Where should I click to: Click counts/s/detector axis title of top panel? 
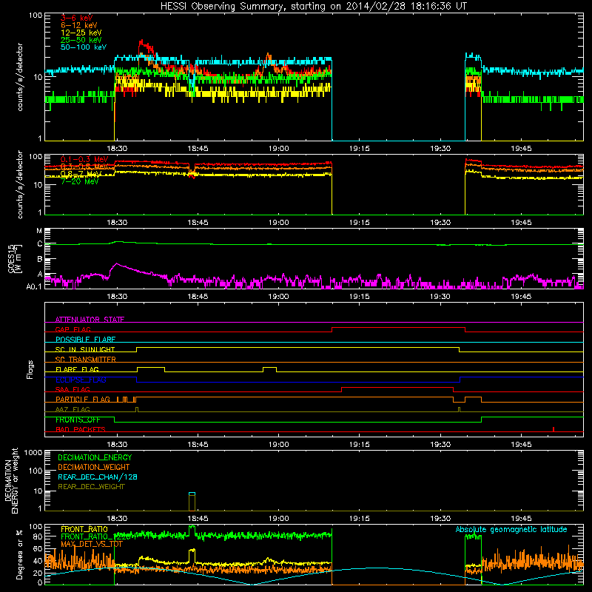(20, 77)
